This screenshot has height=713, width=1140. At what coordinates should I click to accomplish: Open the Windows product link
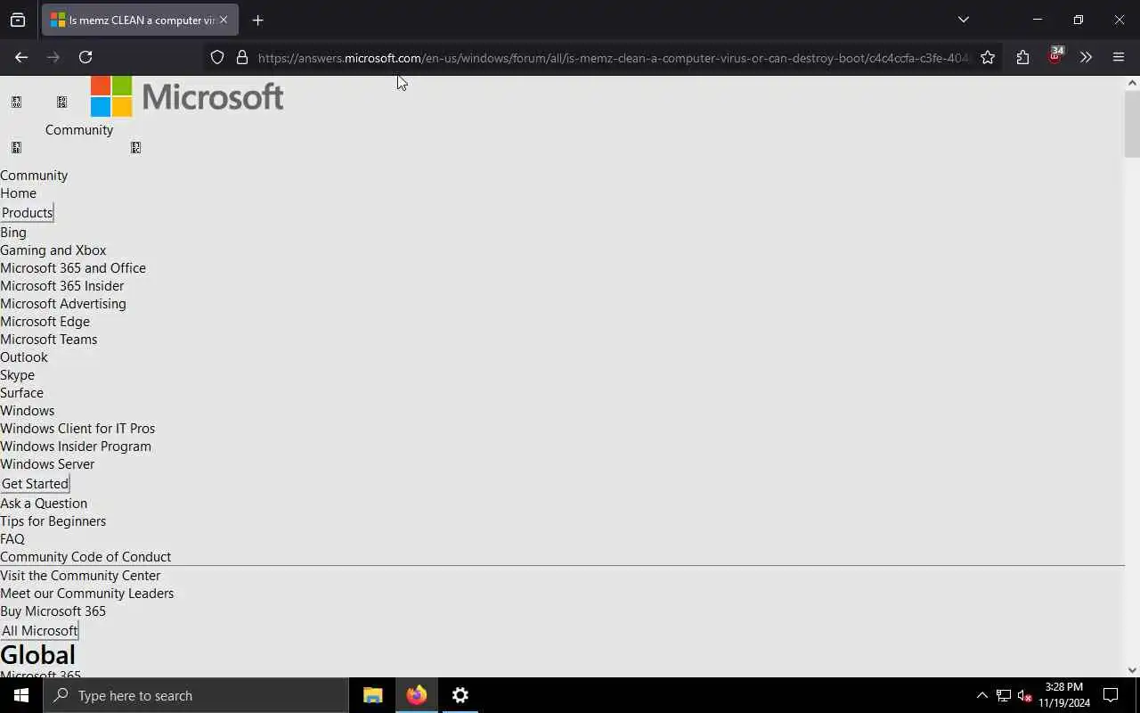pyautogui.click(x=27, y=411)
